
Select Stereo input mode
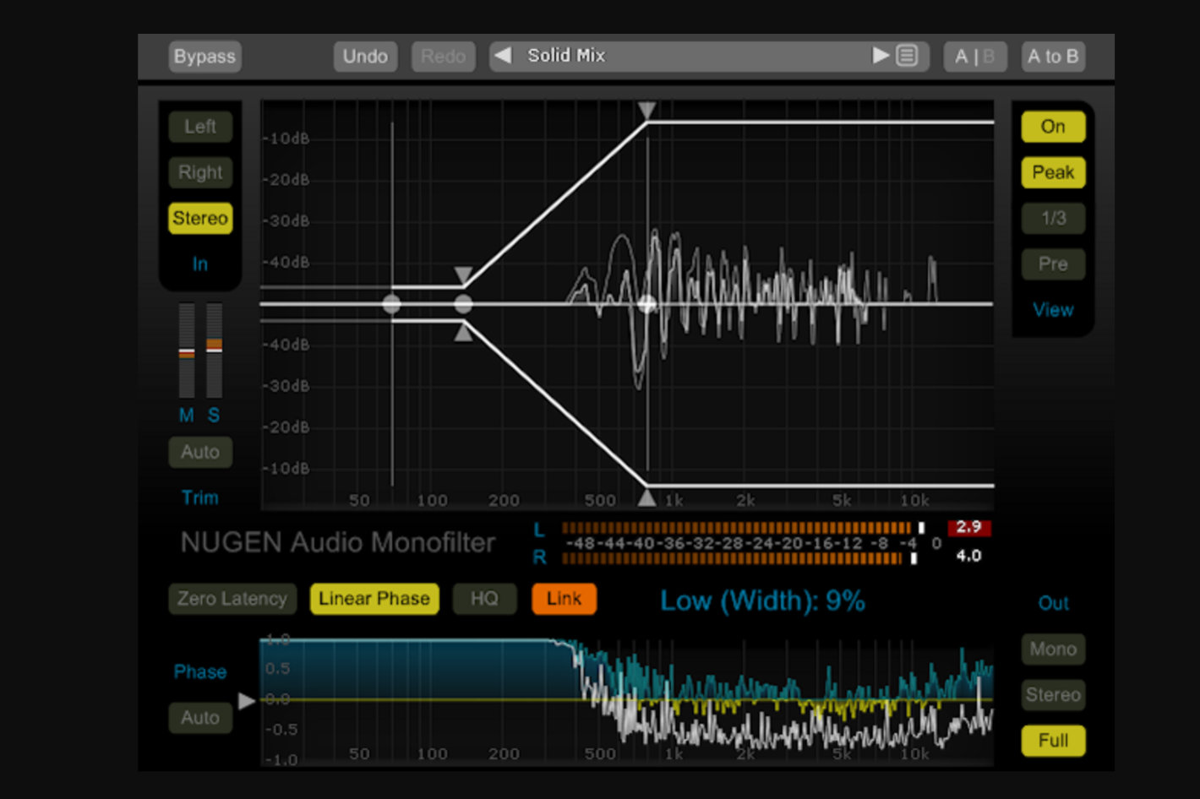tap(200, 218)
